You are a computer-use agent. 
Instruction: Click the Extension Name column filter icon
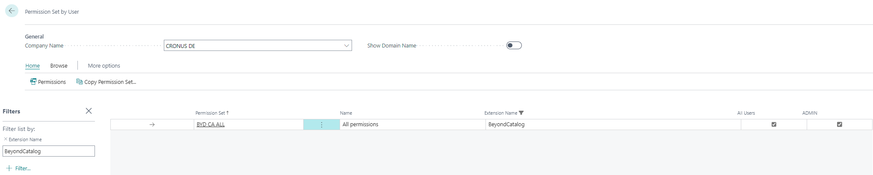click(521, 113)
